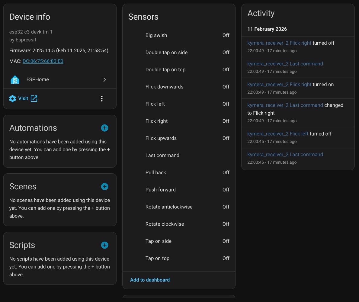This screenshot has height=302, width=359.
Task: Expand the ESPHome integration chevron
Action: [105, 80]
